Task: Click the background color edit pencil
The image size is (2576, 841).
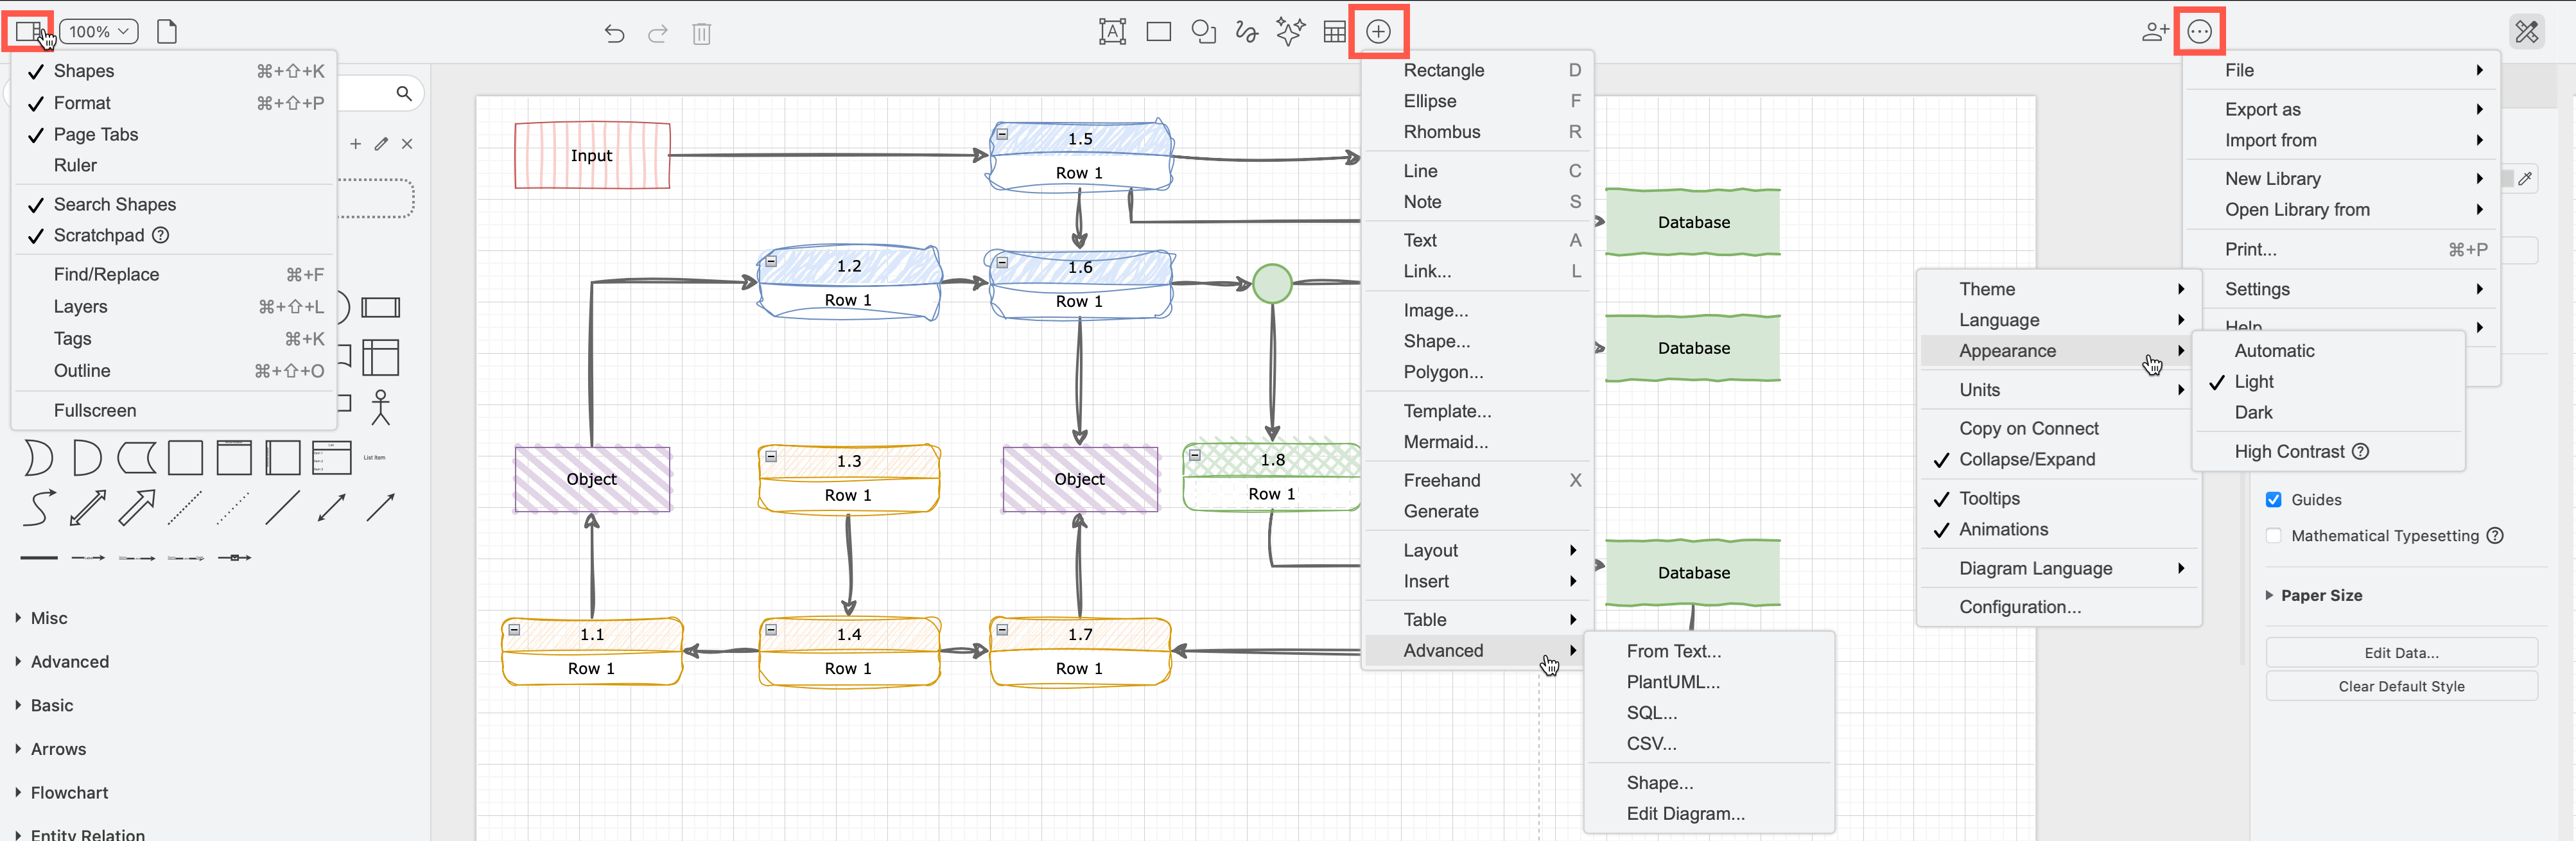Action: [2525, 179]
